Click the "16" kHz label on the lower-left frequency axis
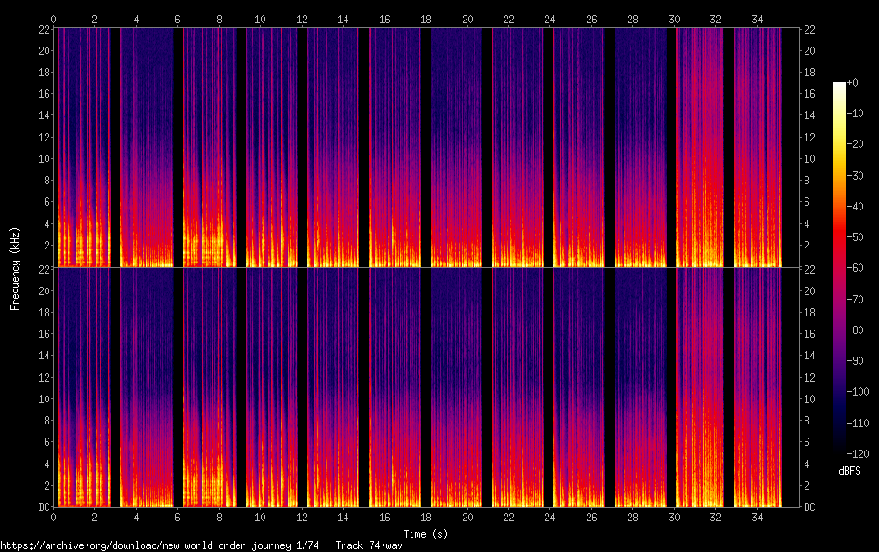This screenshot has height=552, width=879. [x=43, y=333]
